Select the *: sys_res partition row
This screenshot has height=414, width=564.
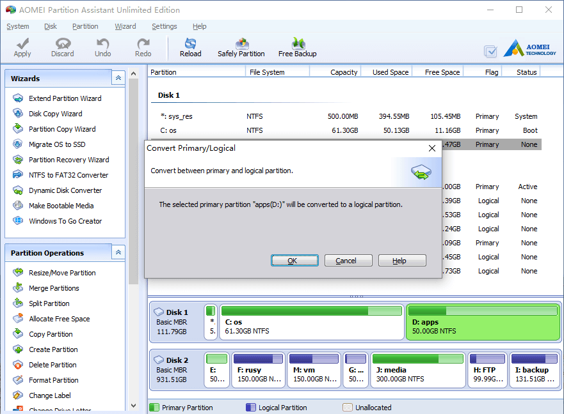pos(346,116)
